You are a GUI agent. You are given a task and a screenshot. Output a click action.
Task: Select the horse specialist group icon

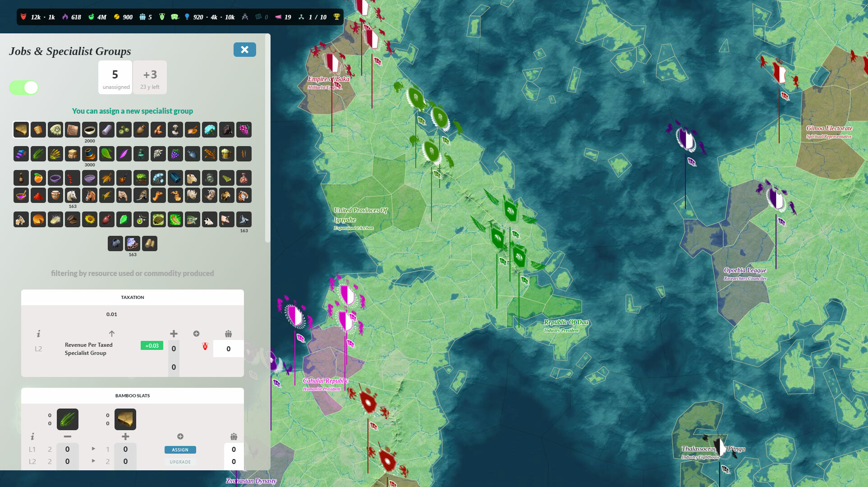[x=73, y=195]
